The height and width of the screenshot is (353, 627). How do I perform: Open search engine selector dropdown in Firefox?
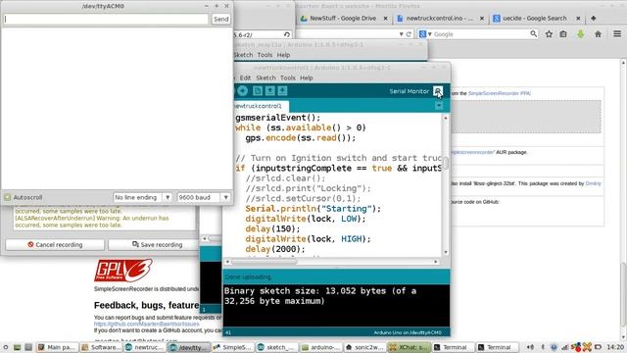pos(425,34)
